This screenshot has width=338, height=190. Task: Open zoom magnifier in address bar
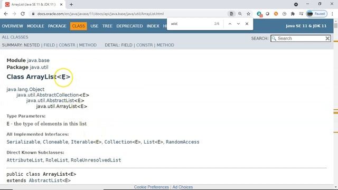240,14
